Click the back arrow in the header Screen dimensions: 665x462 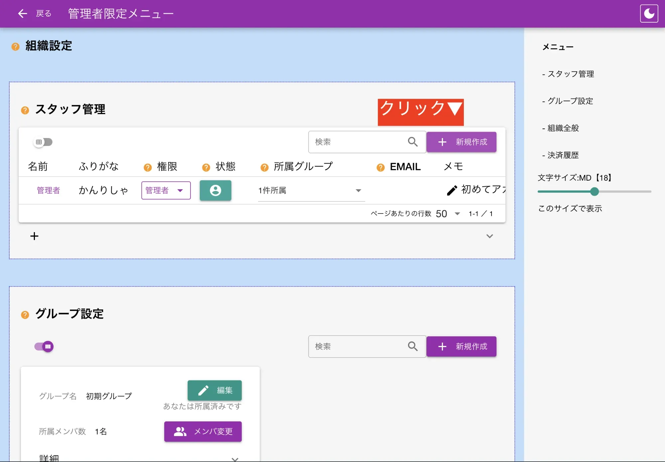click(x=22, y=13)
